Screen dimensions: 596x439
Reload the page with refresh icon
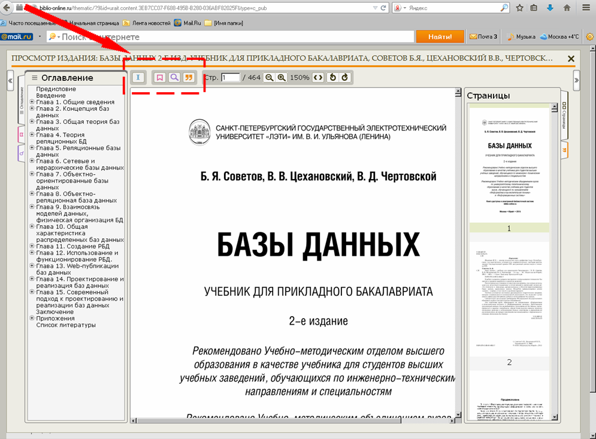[x=383, y=8]
